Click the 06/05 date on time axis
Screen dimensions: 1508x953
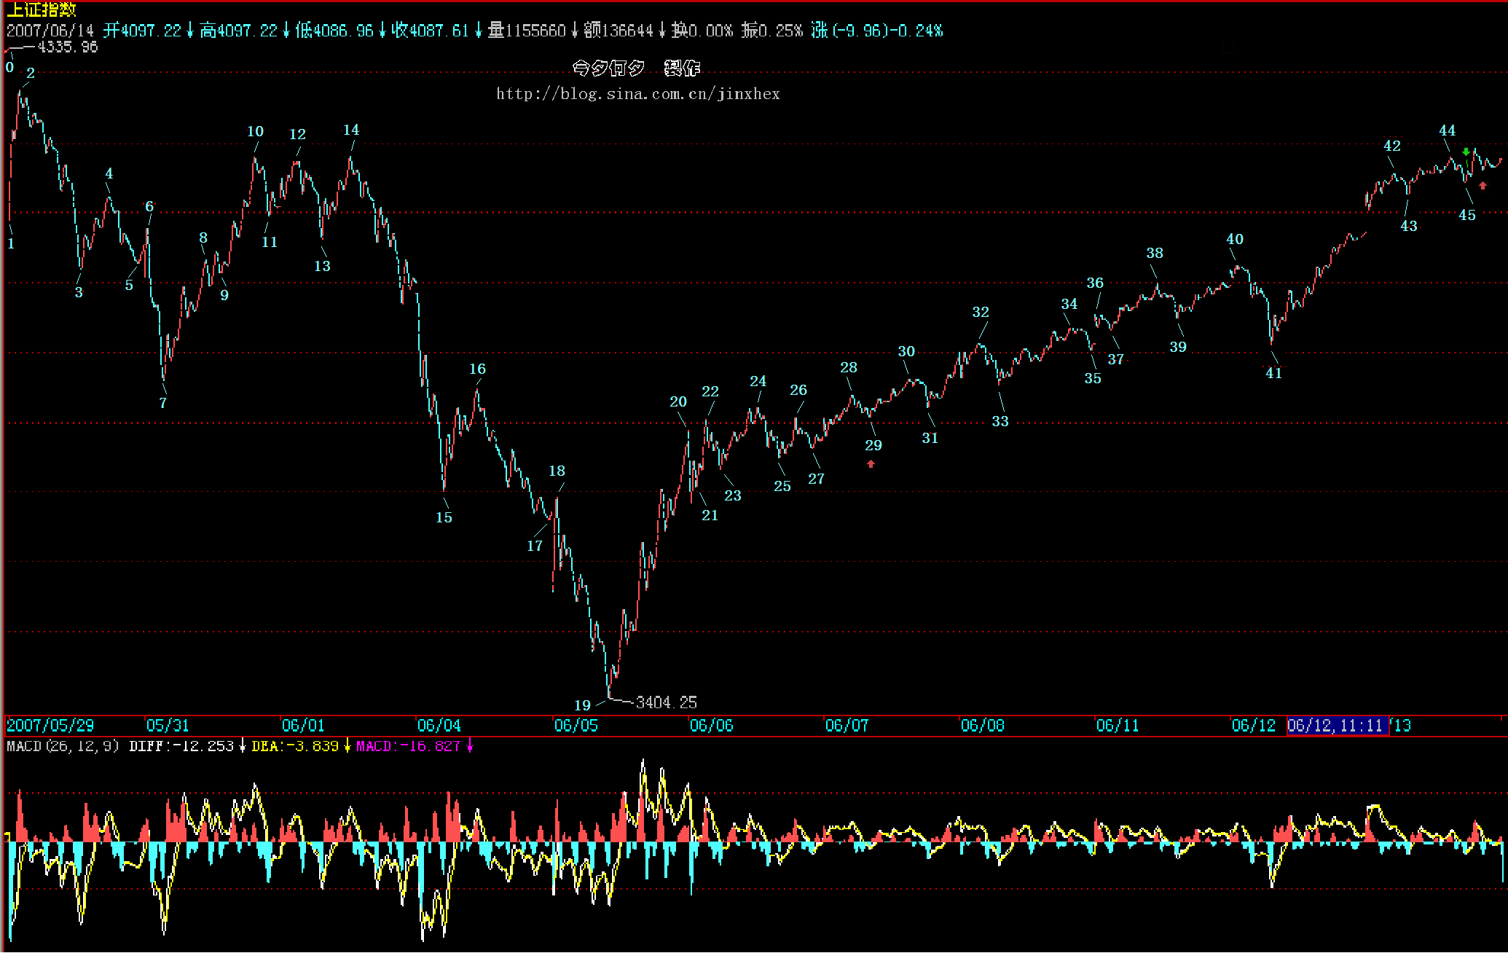(x=576, y=726)
